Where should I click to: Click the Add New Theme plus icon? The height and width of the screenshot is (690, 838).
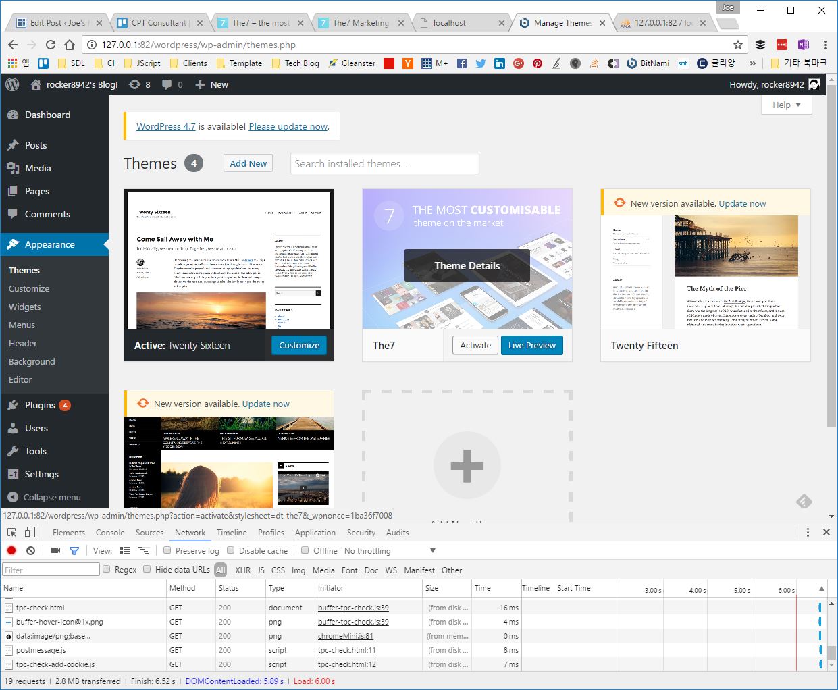pyautogui.click(x=467, y=466)
